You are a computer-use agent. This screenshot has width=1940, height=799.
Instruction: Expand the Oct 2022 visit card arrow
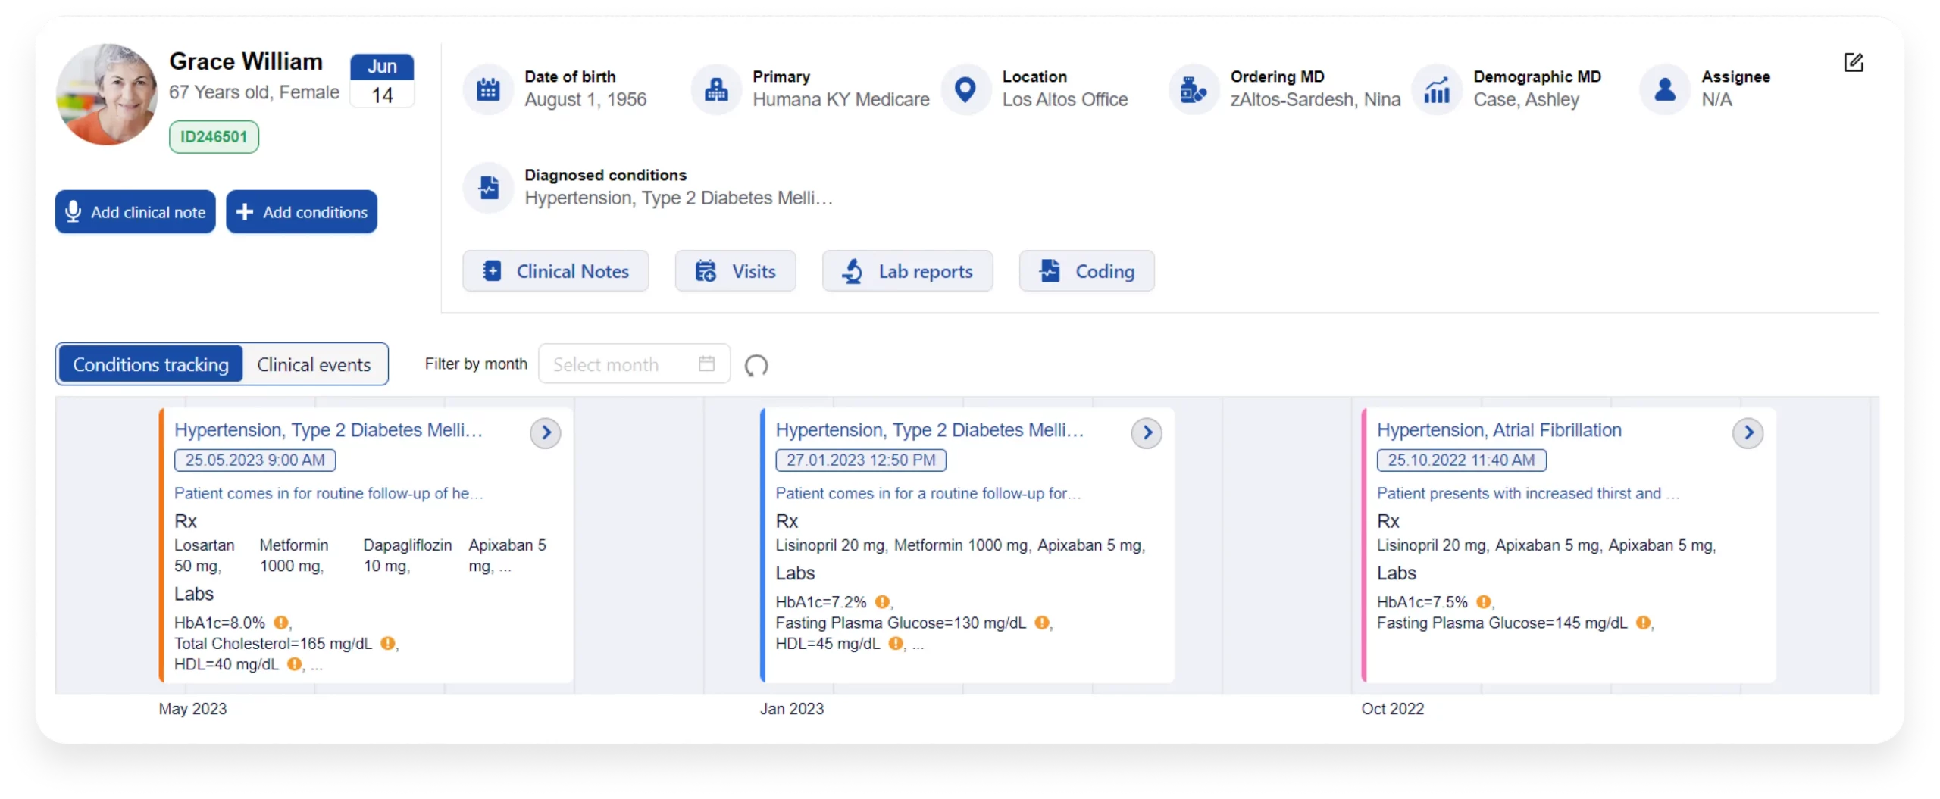click(x=1748, y=433)
